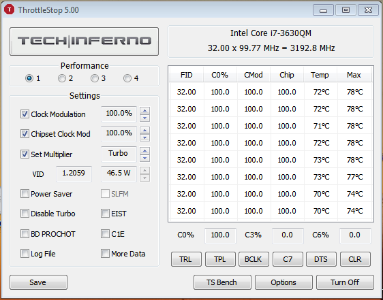383x300 pixels.
Task: Launch TS Bench
Action: click(x=222, y=282)
